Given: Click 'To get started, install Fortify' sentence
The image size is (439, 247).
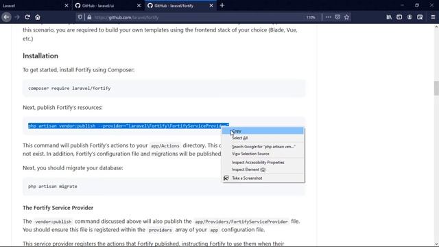Looking at the screenshot, I should pyautogui.click(x=78, y=70).
